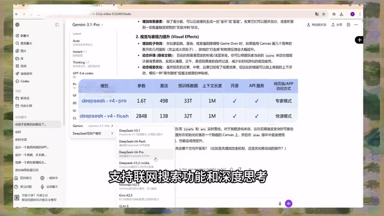Viewport: 384px width, 216px height.
Task: Click the 'deepseek - v4 - flash' table row name
Action: click(x=104, y=116)
